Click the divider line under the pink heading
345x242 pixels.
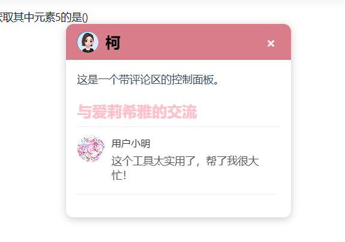click(178, 127)
